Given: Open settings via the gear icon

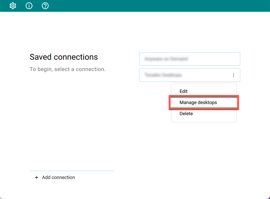Looking at the screenshot, I should pos(13,6).
